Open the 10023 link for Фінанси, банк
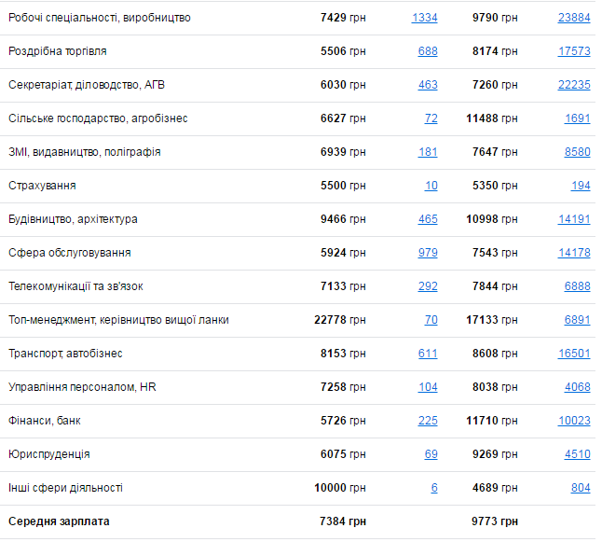 (573, 421)
